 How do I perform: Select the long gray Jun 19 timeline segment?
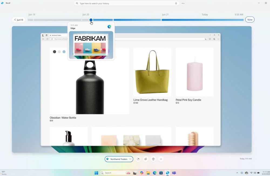[58, 20]
